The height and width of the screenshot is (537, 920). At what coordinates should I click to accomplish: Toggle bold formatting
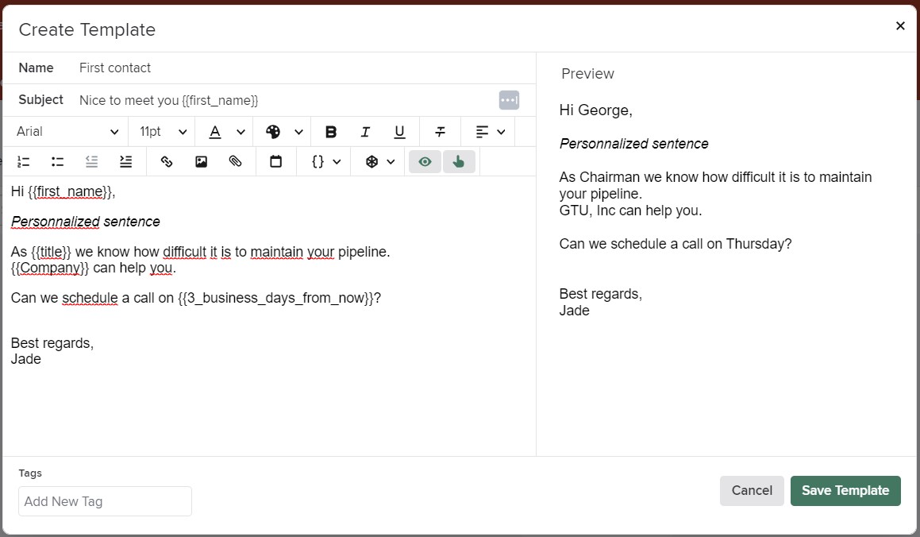coord(331,132)
